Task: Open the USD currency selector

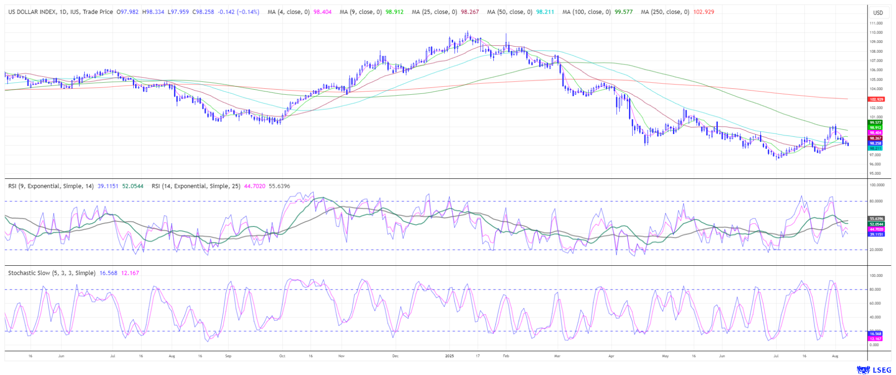Action: pyautogui.click(x=878, y=13)
